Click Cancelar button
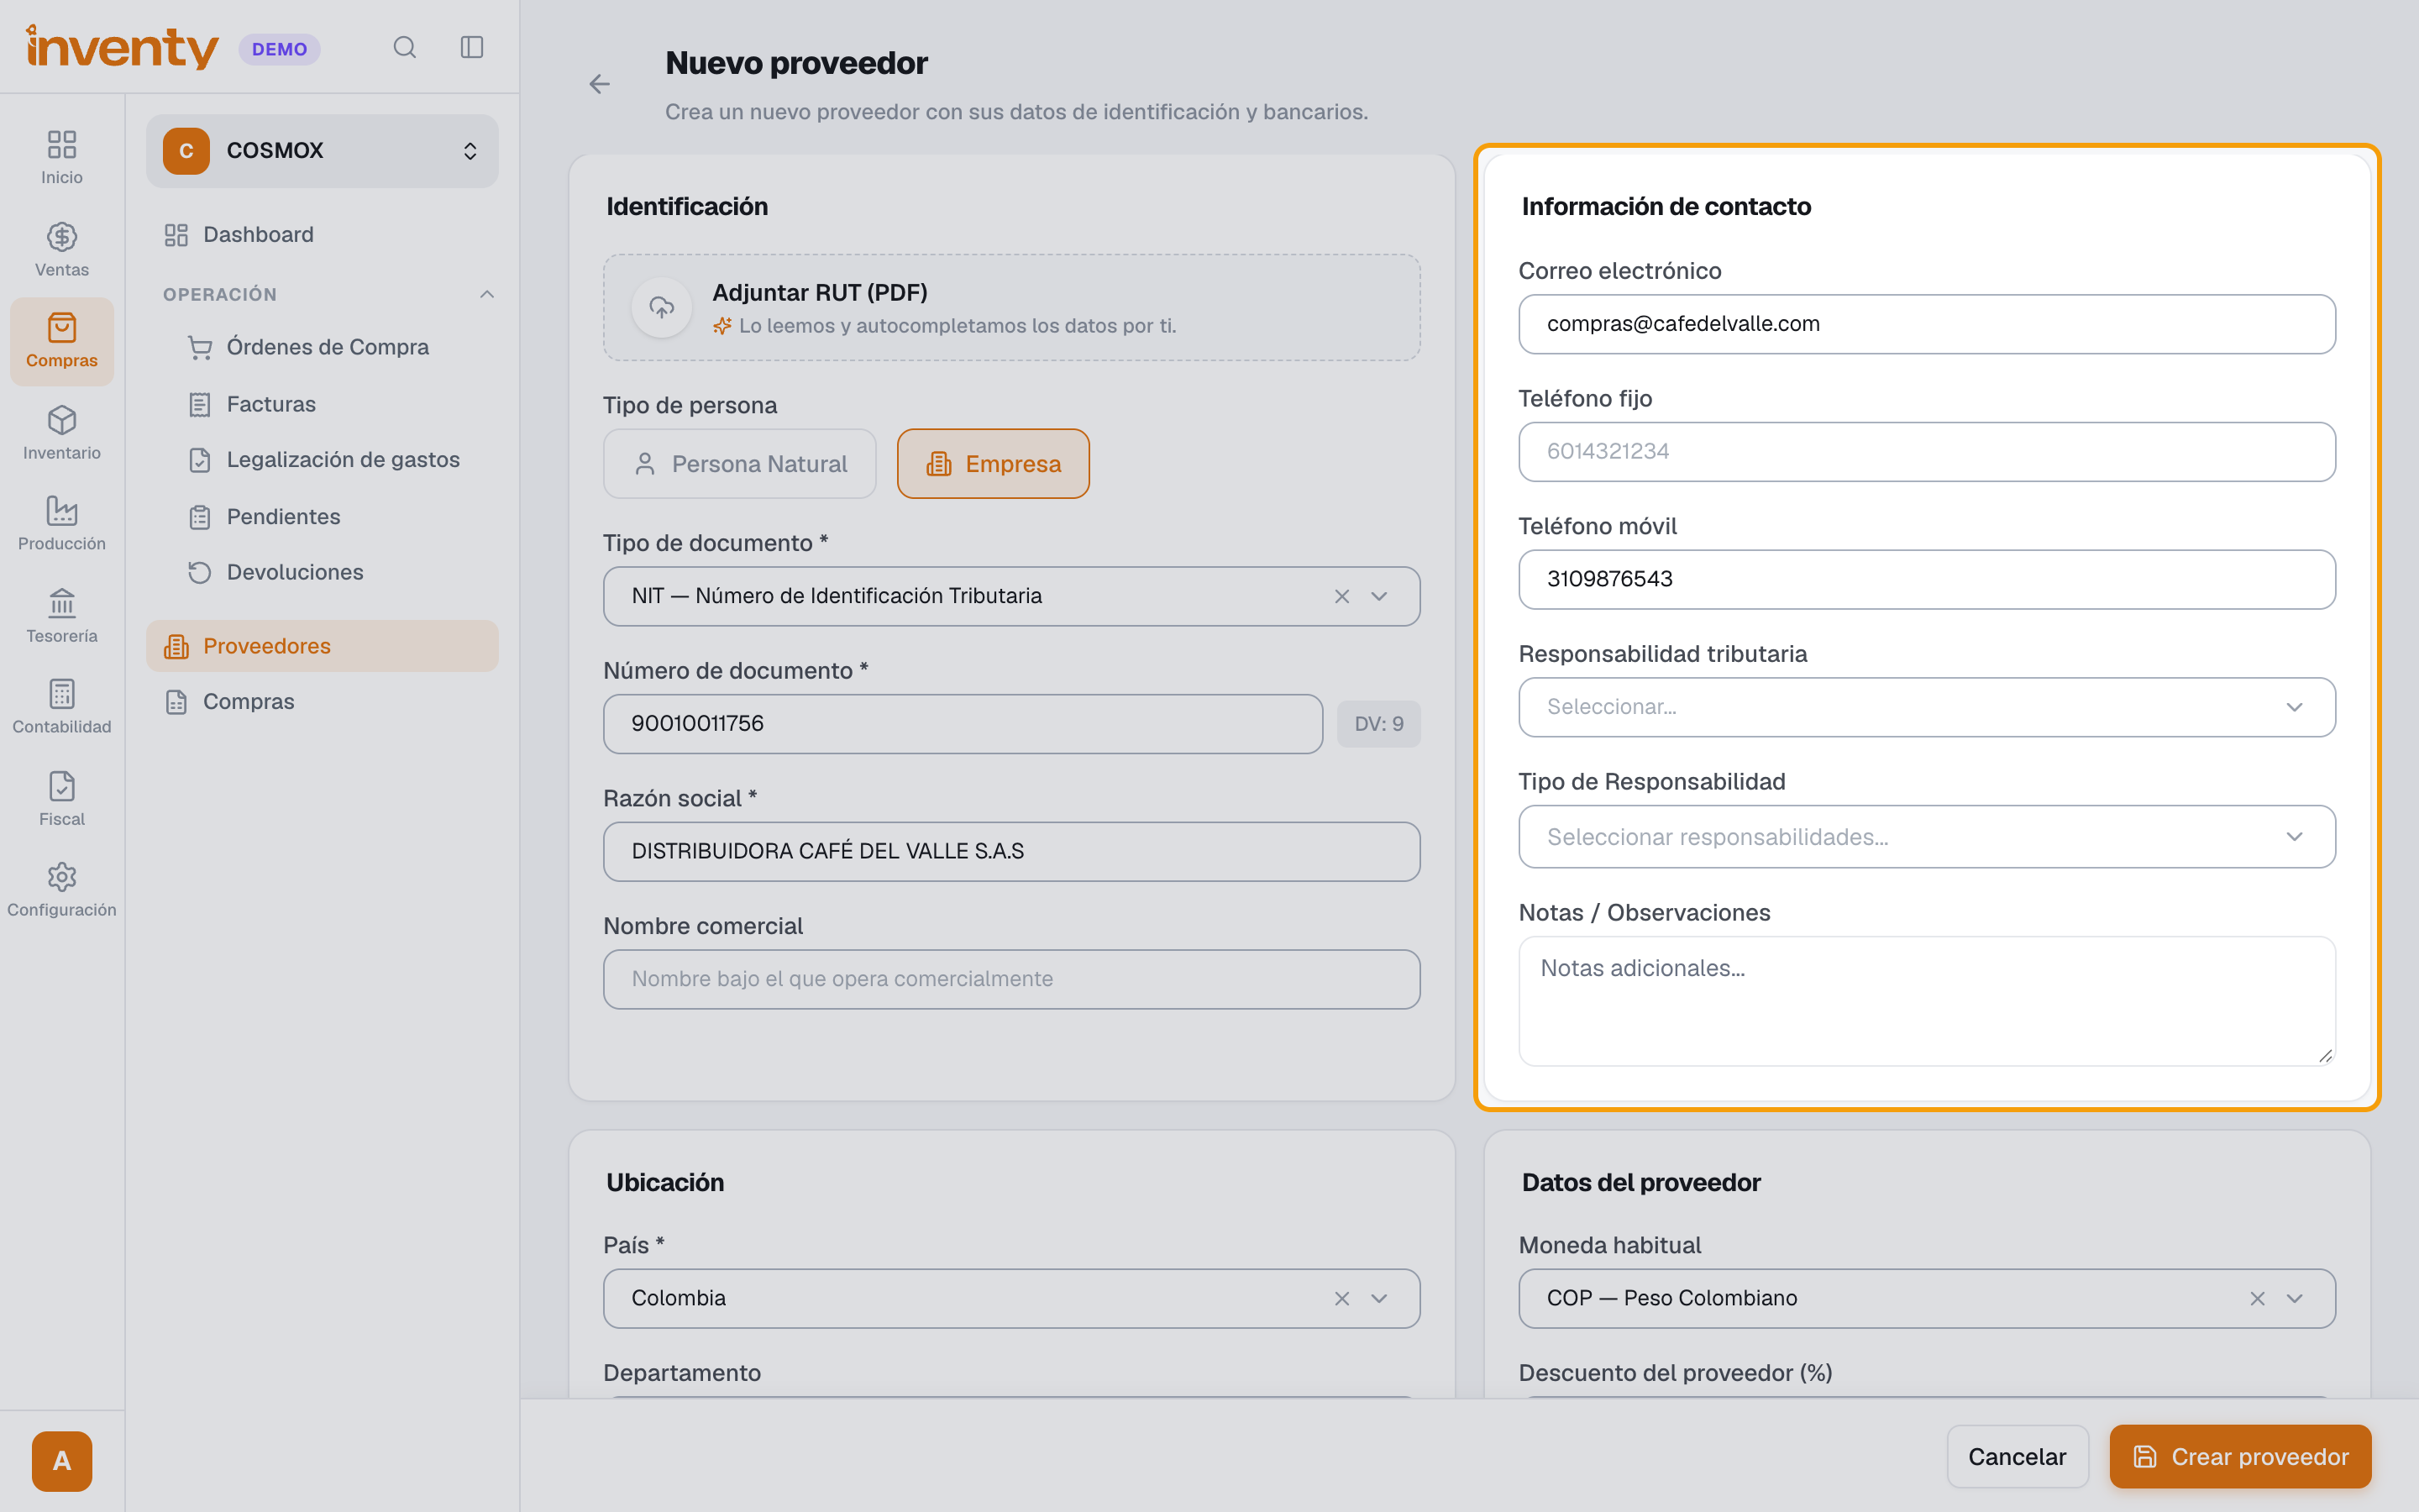The width and height of the screenshot is (2419, 1512). 2018,1457
